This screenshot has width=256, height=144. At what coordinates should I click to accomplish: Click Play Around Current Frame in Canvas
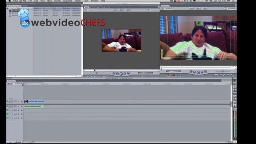(x=202, y=72)
